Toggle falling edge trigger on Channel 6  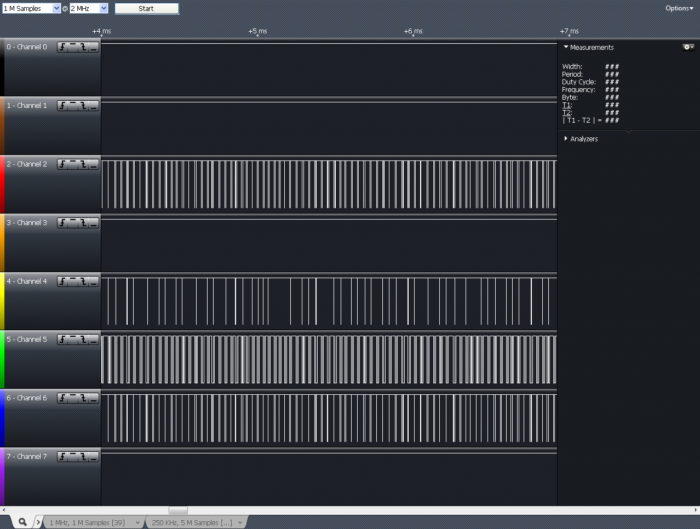pos(83,398)
